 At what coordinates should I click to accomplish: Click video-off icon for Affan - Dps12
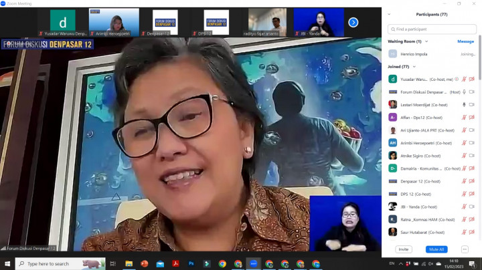pos(472,118)
